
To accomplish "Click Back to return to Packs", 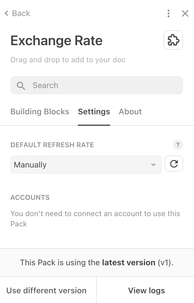I will tap(17, 13).
